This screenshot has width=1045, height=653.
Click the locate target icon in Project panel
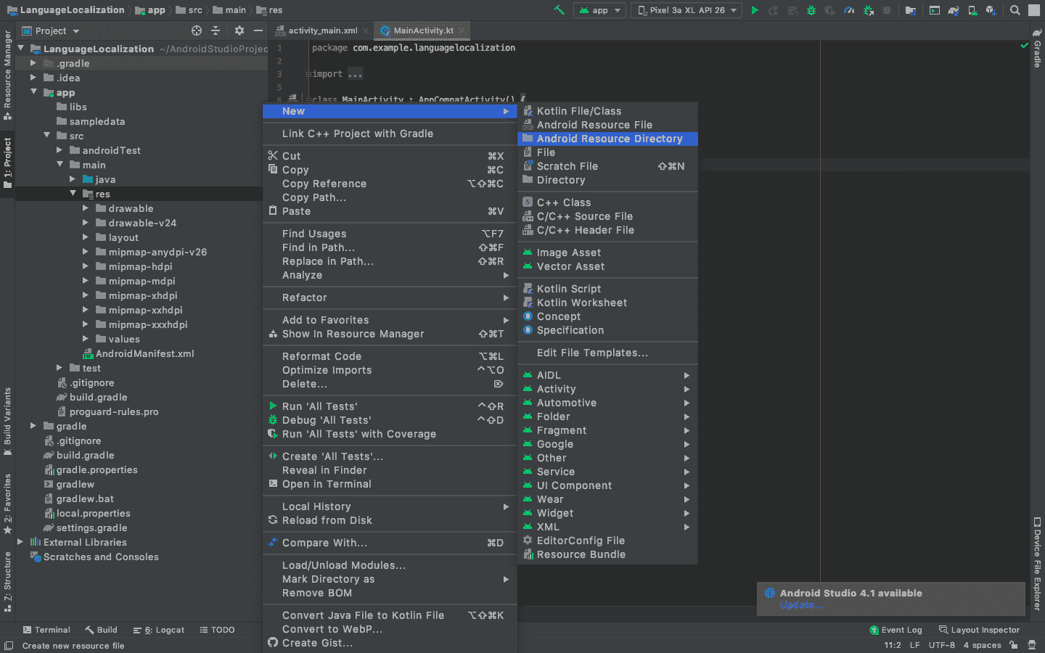click(x=197, y=30)
